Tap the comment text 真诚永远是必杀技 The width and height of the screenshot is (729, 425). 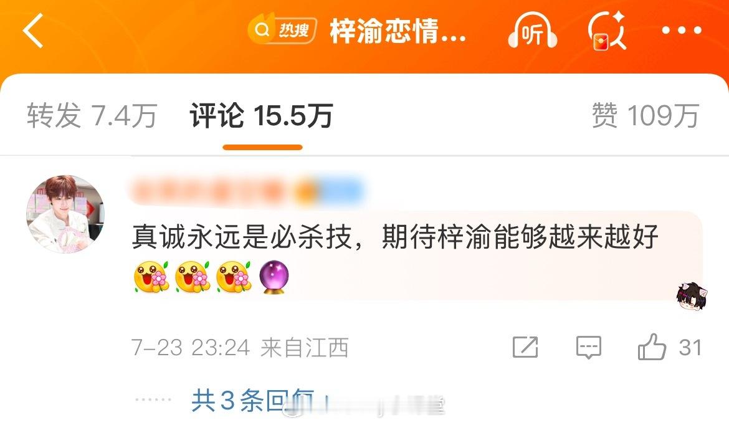point(241,237)
